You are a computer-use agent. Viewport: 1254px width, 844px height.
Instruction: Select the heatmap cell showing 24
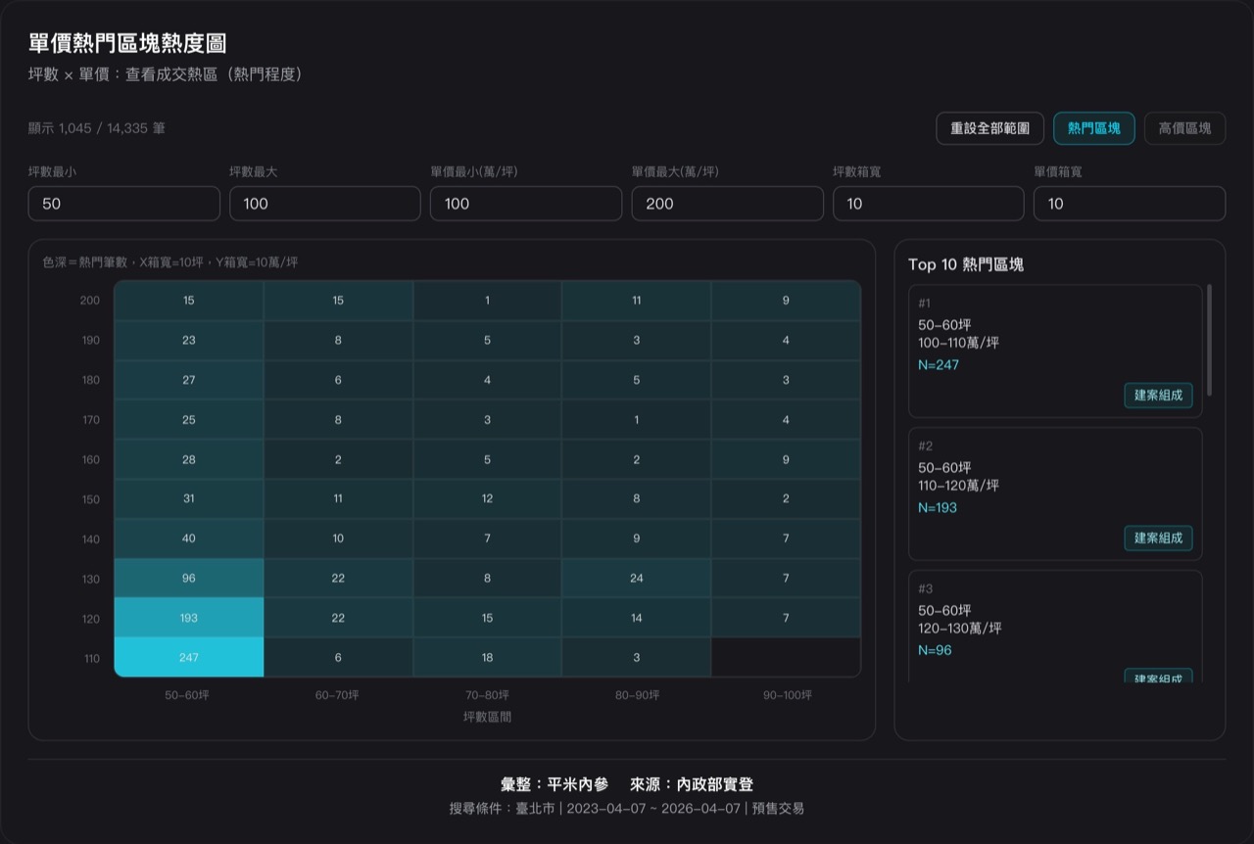636,579
